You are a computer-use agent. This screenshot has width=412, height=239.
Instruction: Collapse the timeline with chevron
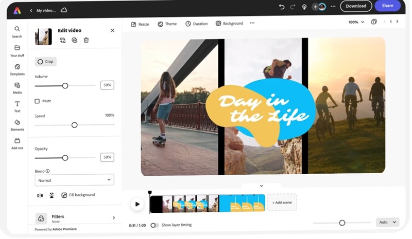[261, 186]
